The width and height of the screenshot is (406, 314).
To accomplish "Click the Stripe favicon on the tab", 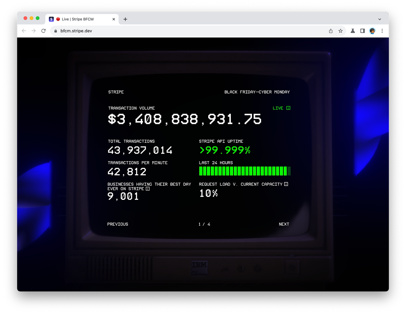I will pyautogui.click(x=51, y=19).
